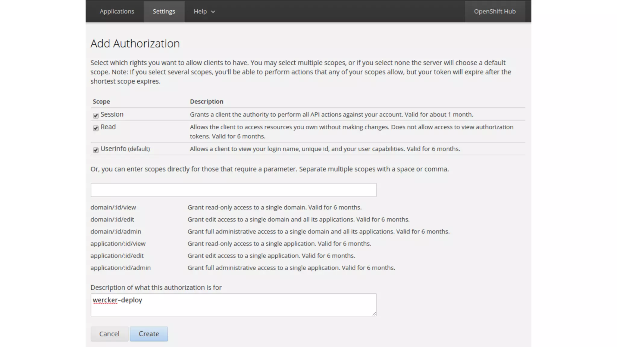Image resolution: width=617 pixels, height=347 pixels.
Task: Click the Read scope label text
Action: [x=108, y=127]
